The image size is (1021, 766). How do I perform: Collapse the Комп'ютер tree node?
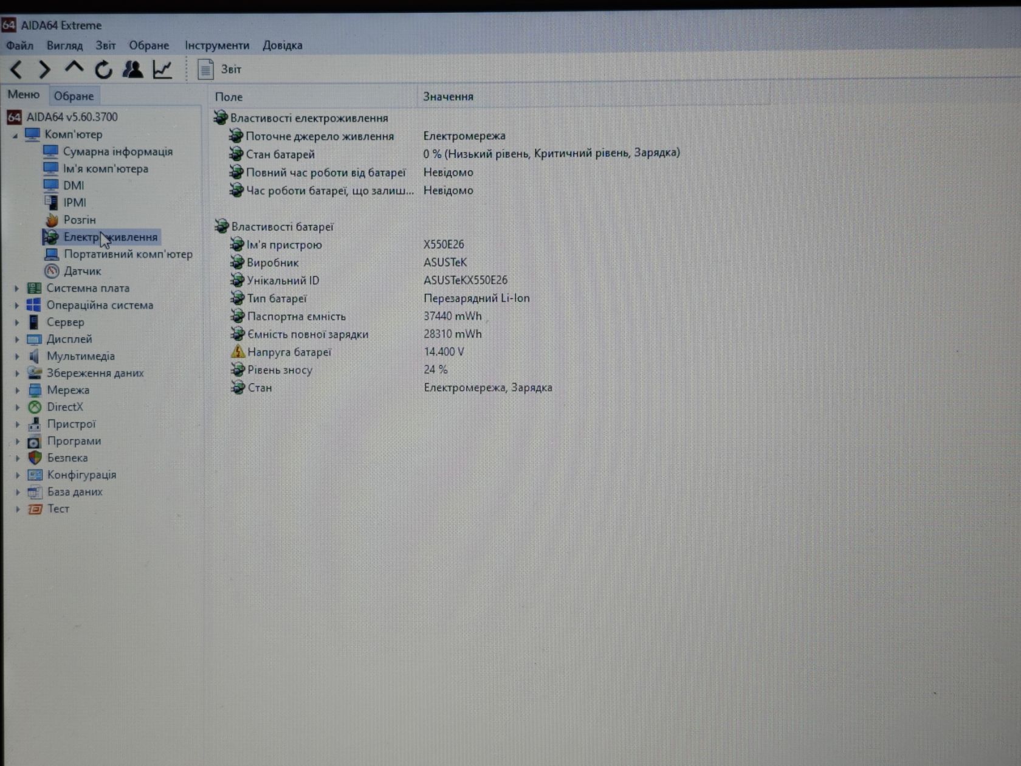(x=15, y=135)
